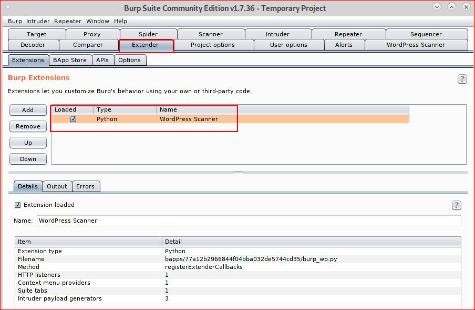Image resolution: width=475 pixels, height=310 pixels.
Task: Click the Remove extension button
Action: 28,126
